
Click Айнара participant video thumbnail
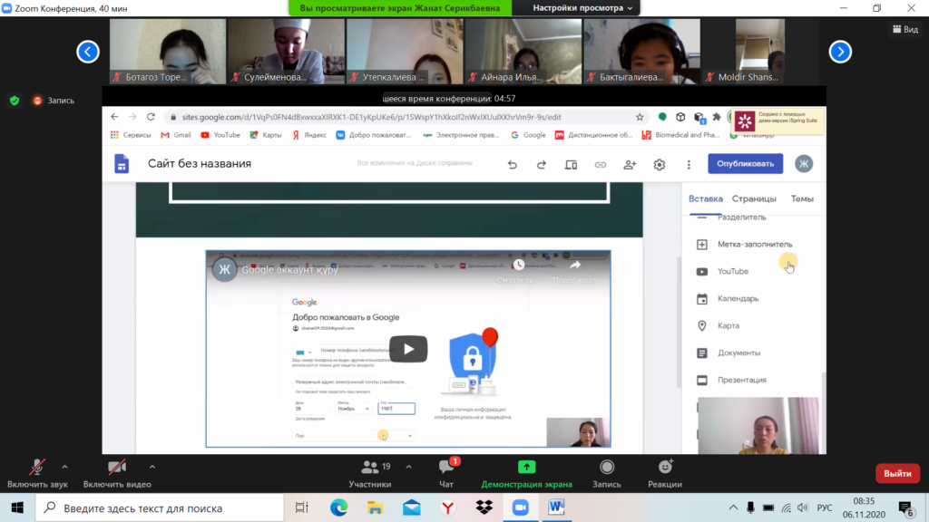click(523, 52)
